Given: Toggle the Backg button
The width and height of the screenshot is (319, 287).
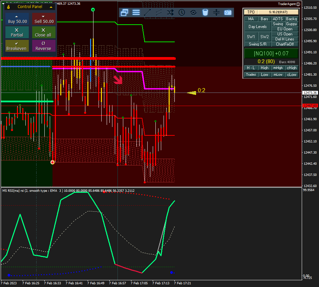Looking at the screenshot, I should (292, 19).
